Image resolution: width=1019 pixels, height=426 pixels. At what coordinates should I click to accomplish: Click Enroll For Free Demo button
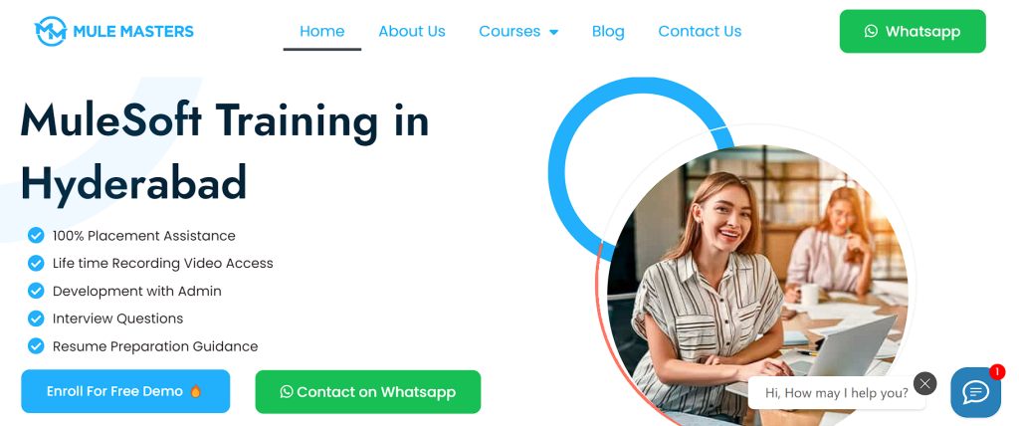(x=125, y=391)
